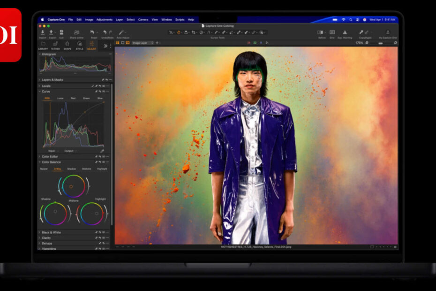Click the Import icon in toolbar
The image size is (436, 291).
click(43, 32)
